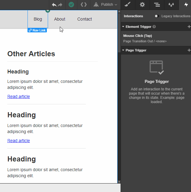Open the Mouse Click (Tap) interaction
Viewport: 191px width, 192px height.
(156, 38)
